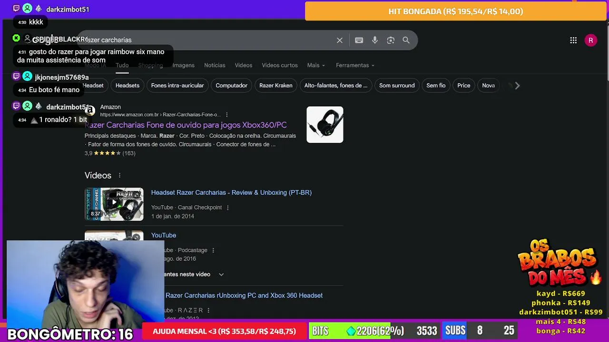Viewport: 609px width, 342px height.
Task: Expand key moments in this video chevron
Action: tap(221, 275)
